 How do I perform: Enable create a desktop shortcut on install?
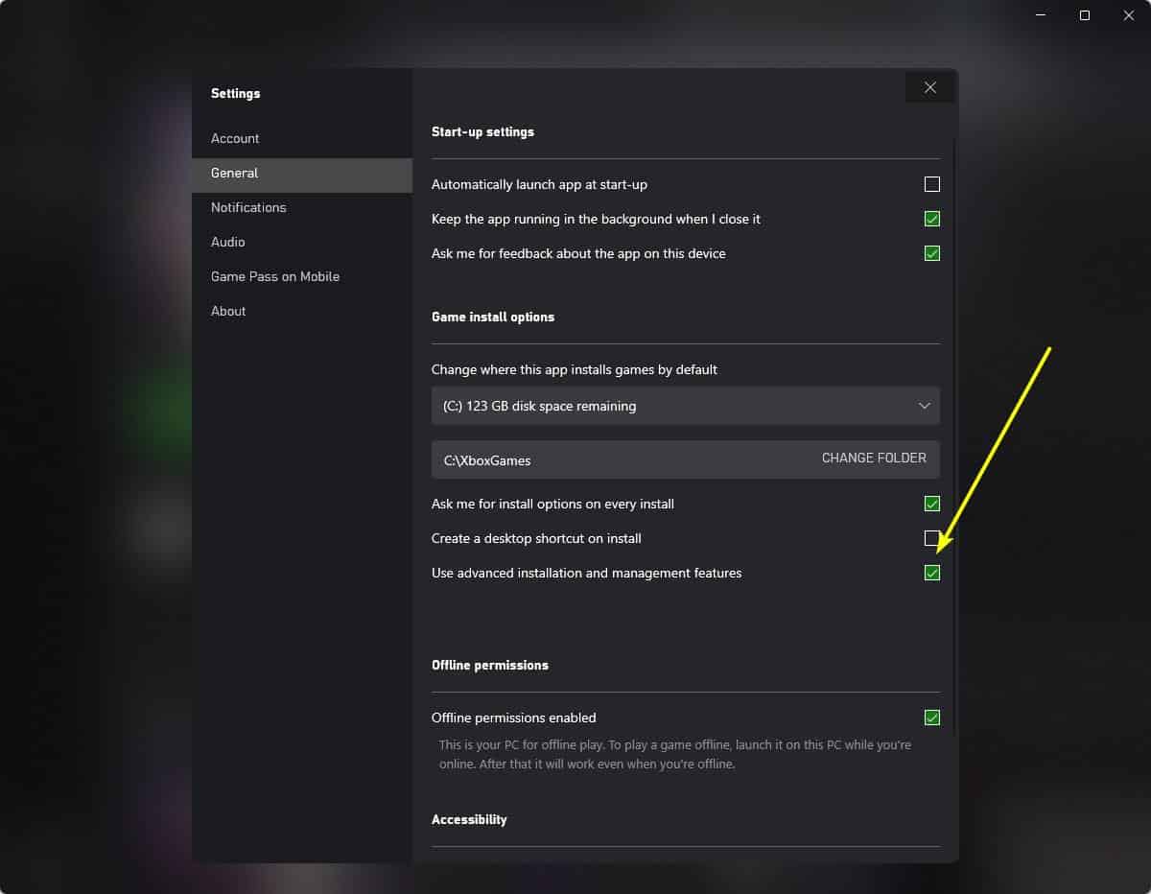931,538
